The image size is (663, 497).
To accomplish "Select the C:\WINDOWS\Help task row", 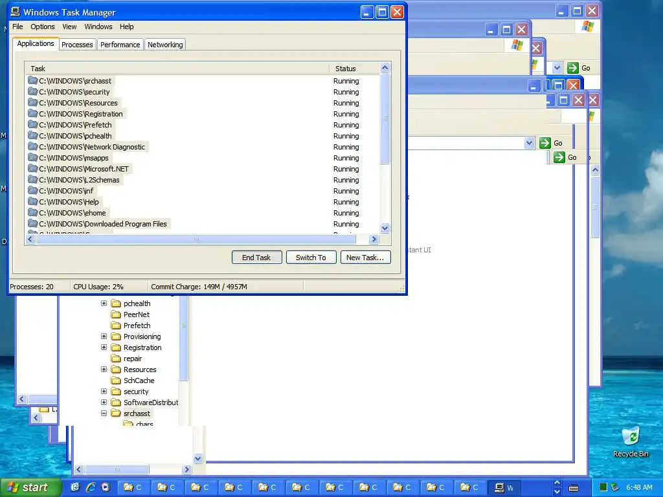I will [x=203, y=202].
